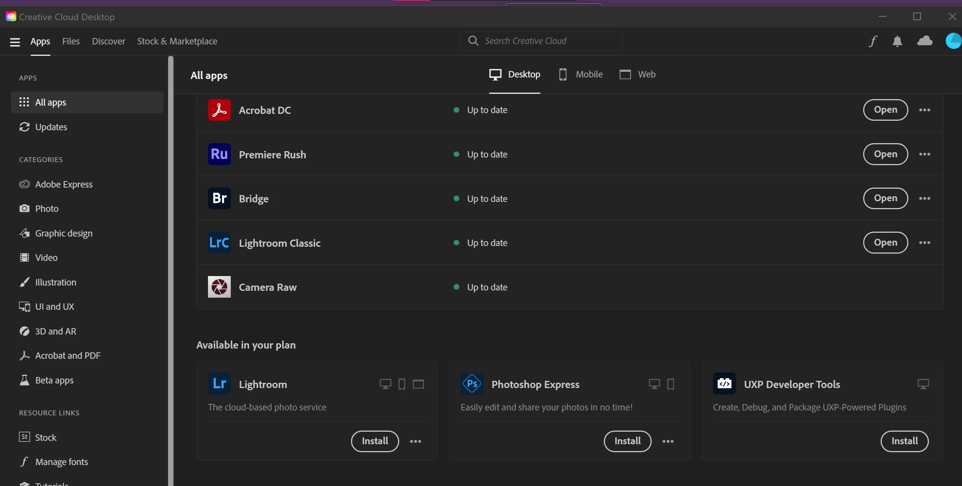Image resolution: width=962 pixels, height=486 pixels.
Task: Open Premiere Rush with Open button
Action: coord(886,154)
